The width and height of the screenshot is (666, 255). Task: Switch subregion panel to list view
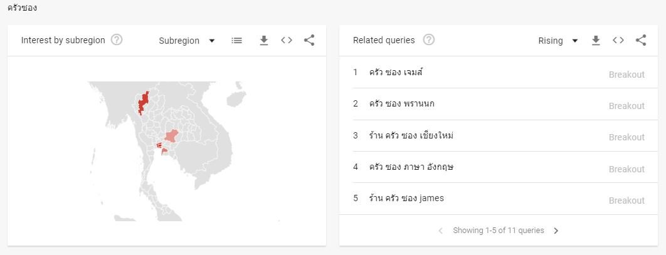coord(236,41)
